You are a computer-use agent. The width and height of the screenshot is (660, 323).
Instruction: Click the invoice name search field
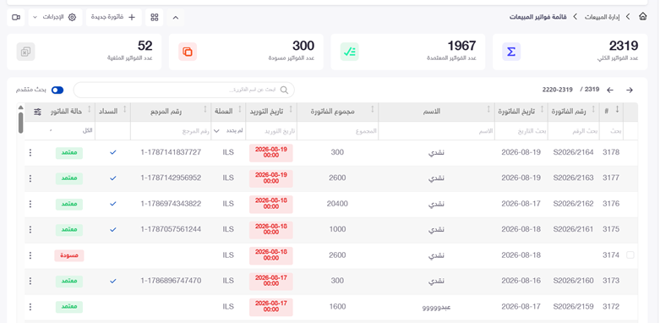pyautogui.click(x=184, y=90)
